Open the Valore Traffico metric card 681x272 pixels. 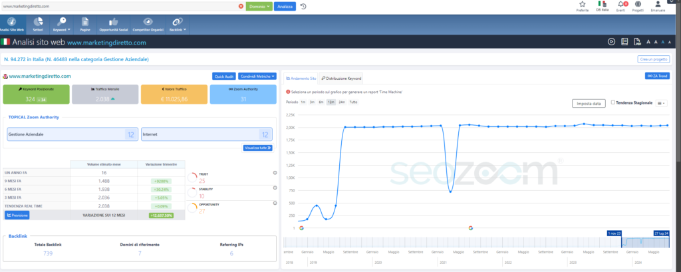[x=174, y=94]
